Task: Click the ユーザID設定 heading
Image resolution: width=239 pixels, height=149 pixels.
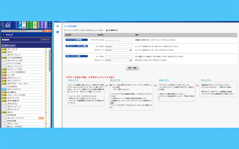Action: click(71, 26)
